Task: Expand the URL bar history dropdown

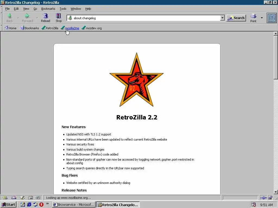Action: click(x=222, y=18)
